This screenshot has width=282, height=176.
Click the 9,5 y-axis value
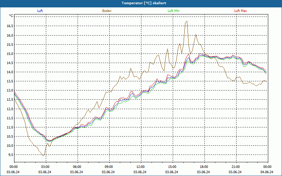(11, 155)
